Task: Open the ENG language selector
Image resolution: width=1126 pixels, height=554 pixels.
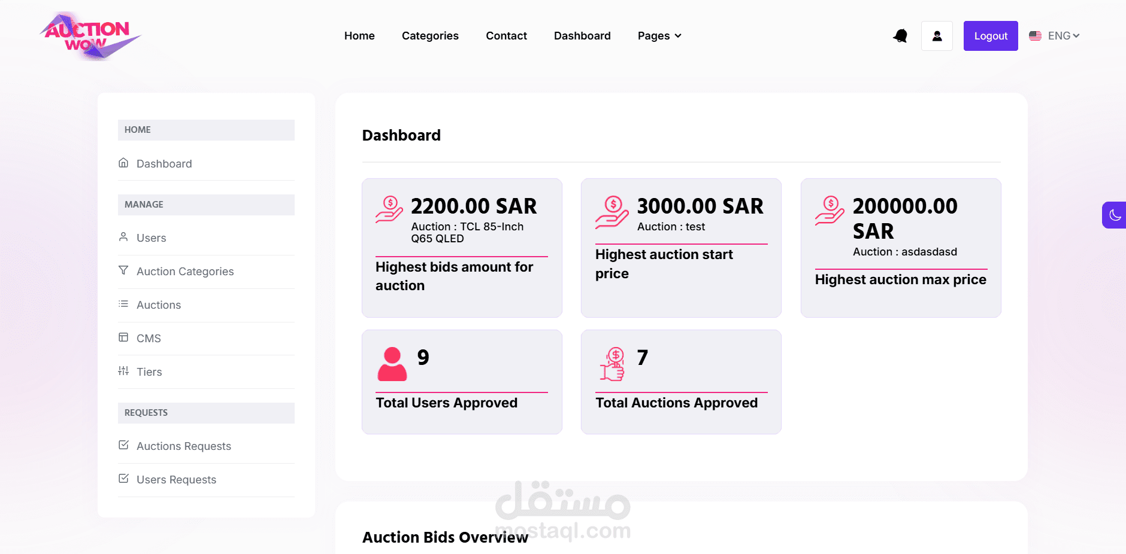Action: pyautogui.click(x=1054, y=36)
